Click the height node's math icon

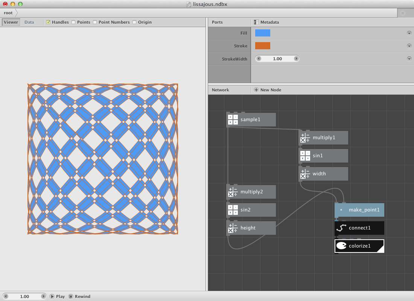point(233,228)
